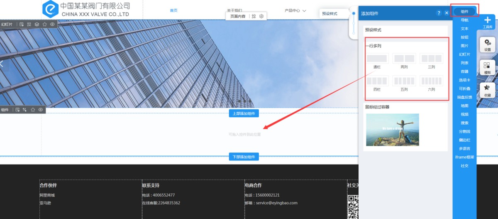Choose 视频 in component list
Viewport: 498px width, 219px height.
coord(464,114)
